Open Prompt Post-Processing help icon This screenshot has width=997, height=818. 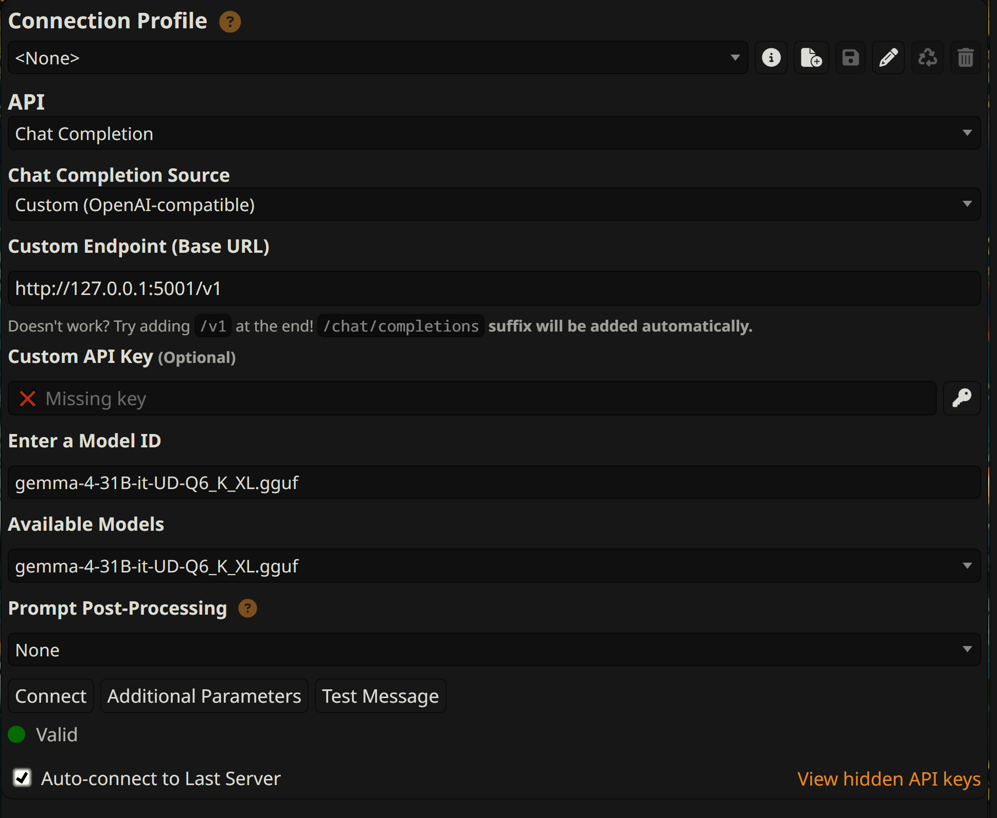tap(247, 608)
